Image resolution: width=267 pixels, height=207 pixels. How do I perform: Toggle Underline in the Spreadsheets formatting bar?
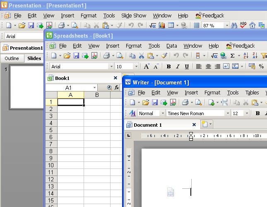click(187, 66)
